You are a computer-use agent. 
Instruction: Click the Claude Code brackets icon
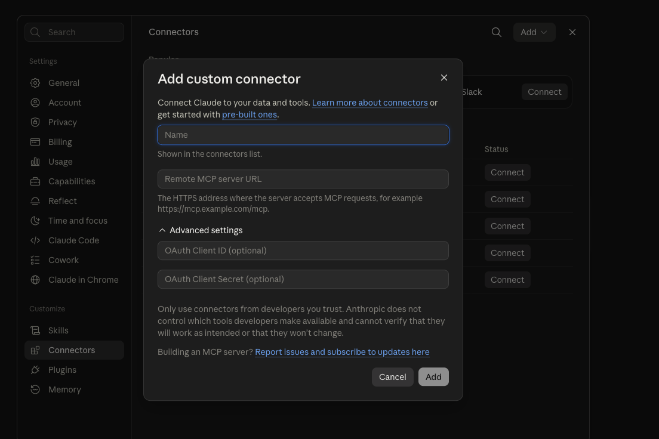[x=35, y=240]
